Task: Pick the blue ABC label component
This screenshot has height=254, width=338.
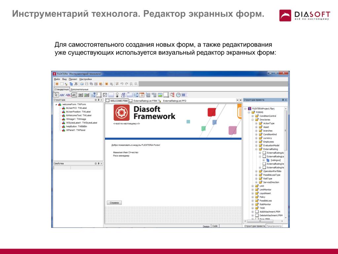Action: click(62, 95)
